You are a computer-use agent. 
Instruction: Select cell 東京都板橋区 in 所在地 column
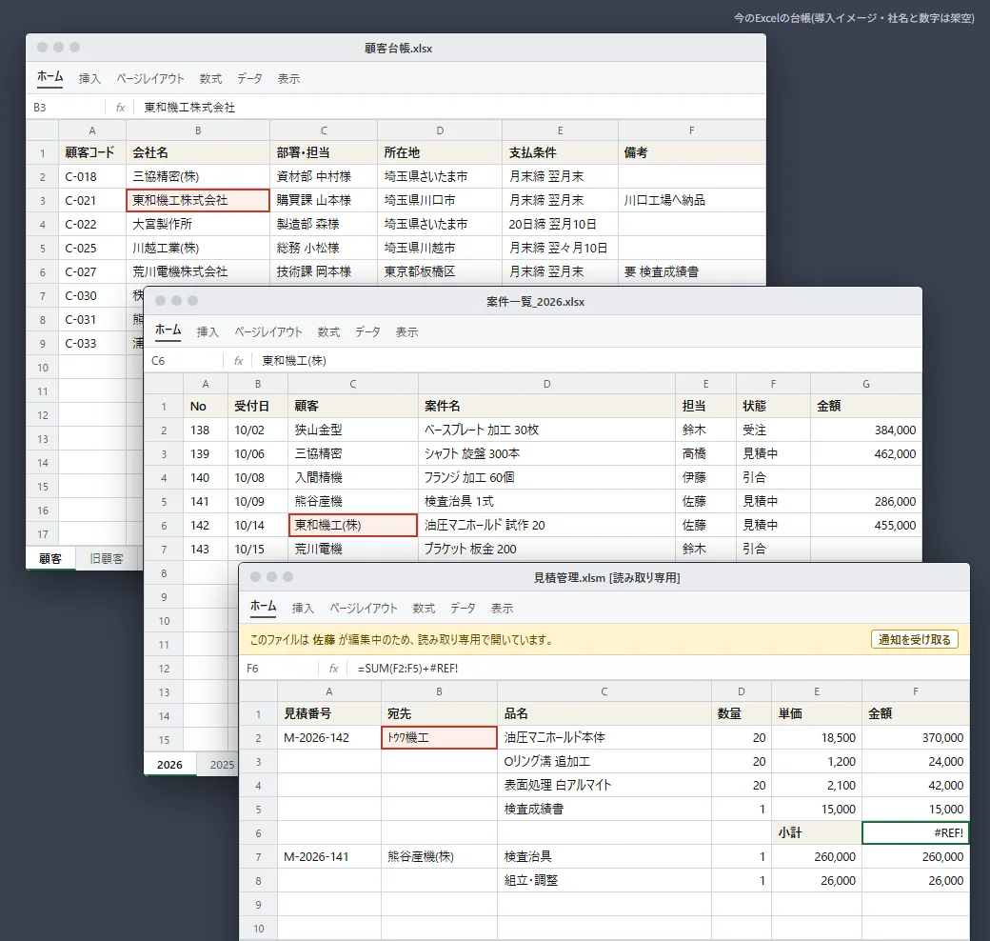point(440,271)
